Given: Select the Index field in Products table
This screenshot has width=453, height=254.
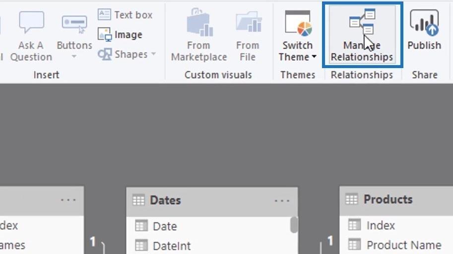Looking at the screenshot, I should pyautogui.click(x=381, y=225).
